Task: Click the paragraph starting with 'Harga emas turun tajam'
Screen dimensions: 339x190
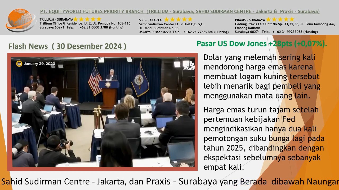Action: [264, 138]
